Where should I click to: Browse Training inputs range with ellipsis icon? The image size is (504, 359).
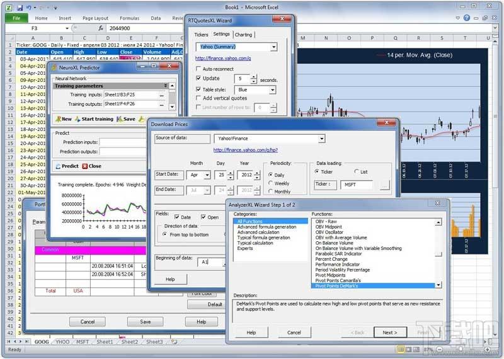pyautogui.click(x=161, y=95)
